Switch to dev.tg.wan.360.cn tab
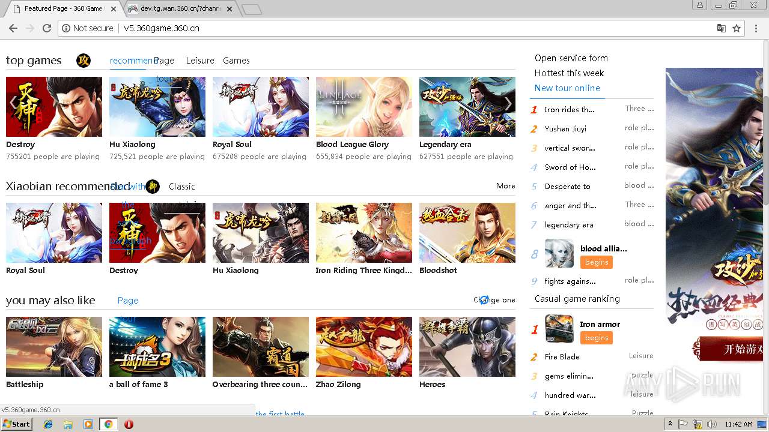Image resolution: width=769 pixels, height=432 pixels. click(x=180, y=8)
